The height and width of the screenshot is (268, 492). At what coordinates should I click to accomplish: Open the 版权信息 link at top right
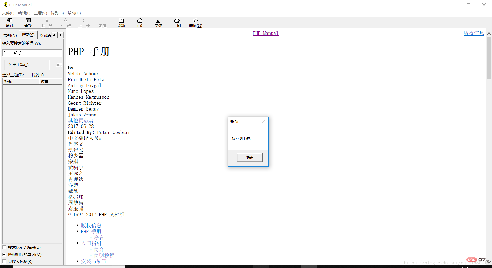tap(473, 33)
